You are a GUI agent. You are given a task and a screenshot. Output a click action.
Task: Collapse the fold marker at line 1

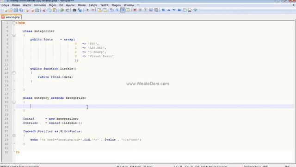(14, 23)
